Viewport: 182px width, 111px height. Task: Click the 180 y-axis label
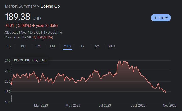[x=7, y=92]
